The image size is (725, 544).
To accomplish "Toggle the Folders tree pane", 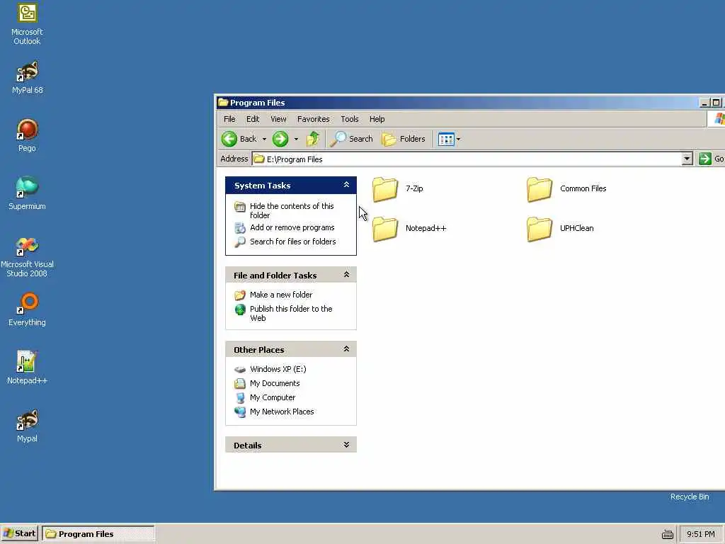I will [403, 139].
